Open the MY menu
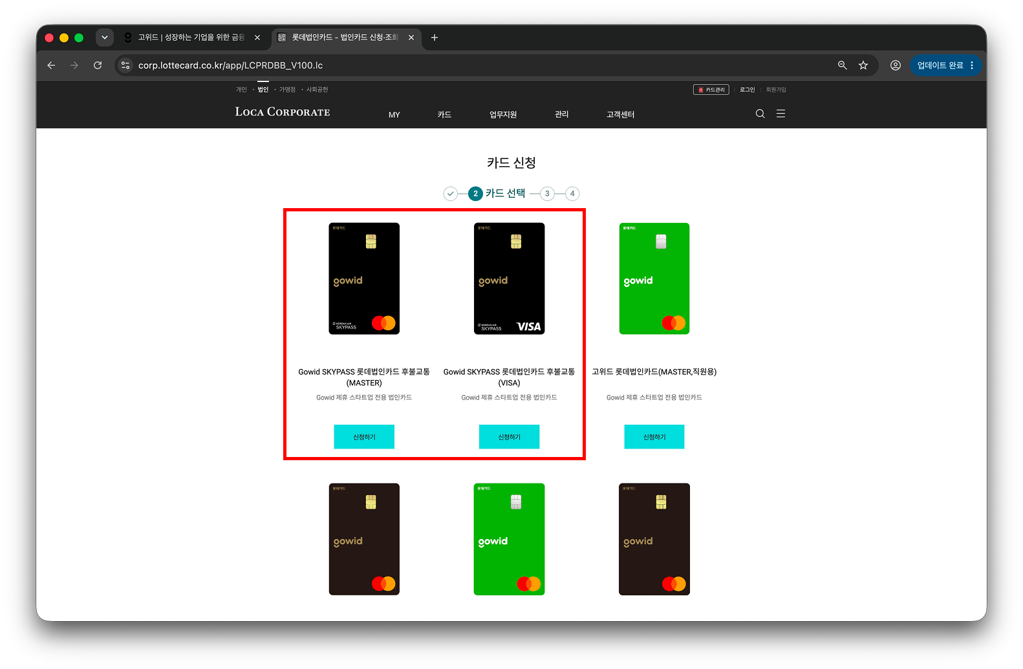 [394, 114]
